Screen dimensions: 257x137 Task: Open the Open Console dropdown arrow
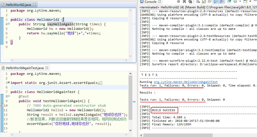(x=250, y=1)
